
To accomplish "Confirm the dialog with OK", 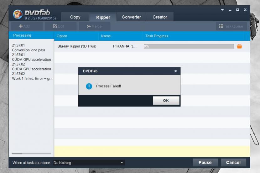I will pyautogui.click(x=166, y=101).
